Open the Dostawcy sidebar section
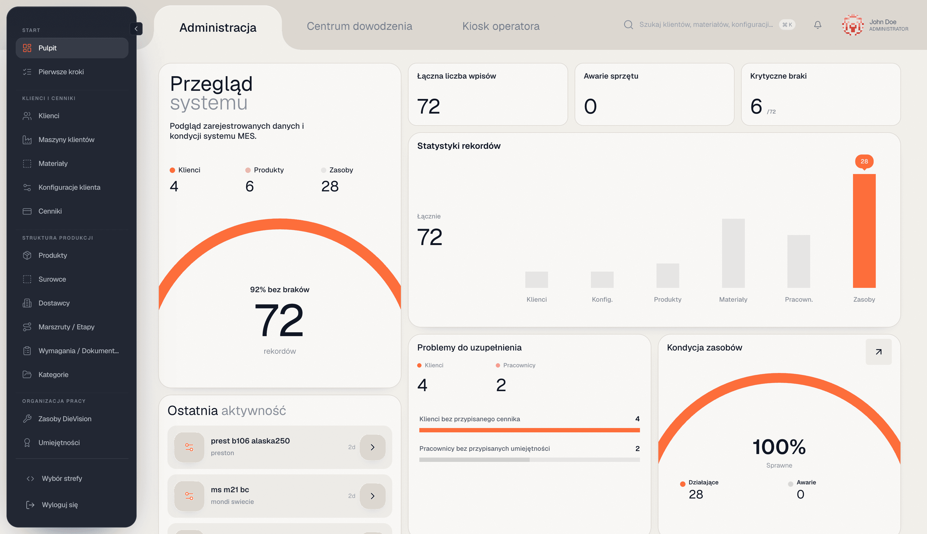Image resolution: width=927 pixels, height=534 pixels. (x=72, y=303)
